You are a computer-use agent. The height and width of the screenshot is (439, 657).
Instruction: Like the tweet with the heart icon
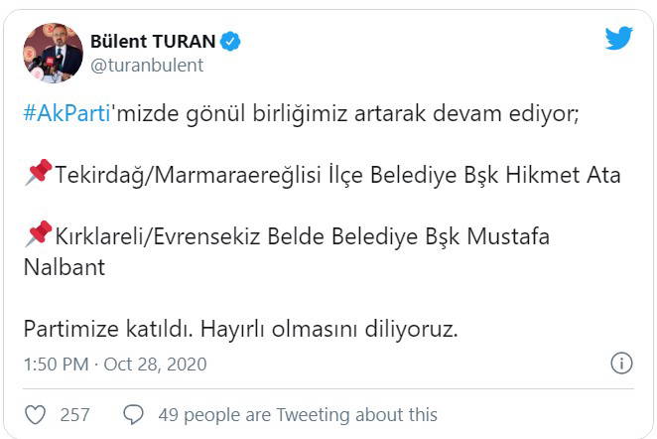[35, 414]
